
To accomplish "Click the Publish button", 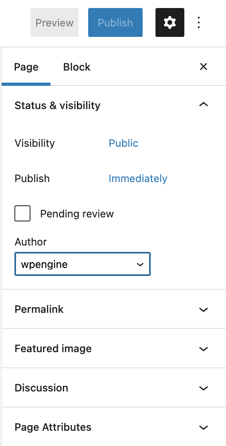I will 115,22.
